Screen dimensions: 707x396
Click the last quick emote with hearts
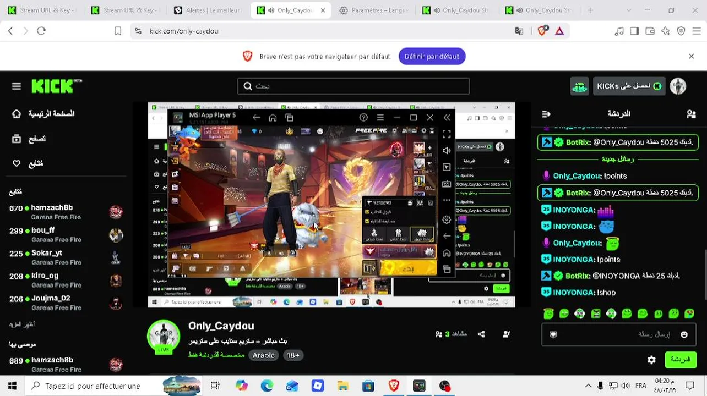689,313
